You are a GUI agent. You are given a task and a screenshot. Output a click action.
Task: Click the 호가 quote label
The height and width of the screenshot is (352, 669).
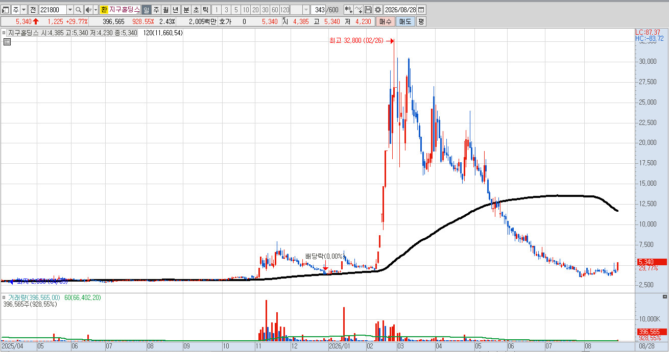(x=225, y=21)
